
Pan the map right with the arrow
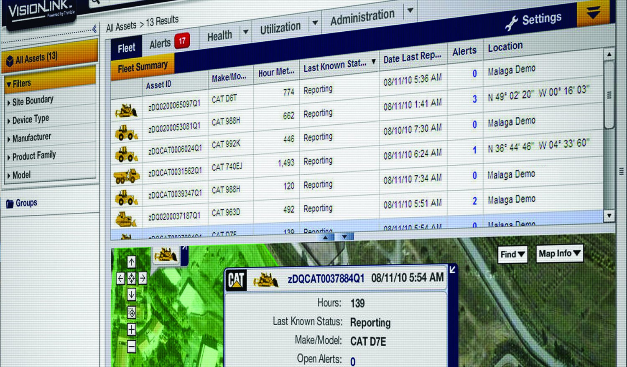coord(143,278)
